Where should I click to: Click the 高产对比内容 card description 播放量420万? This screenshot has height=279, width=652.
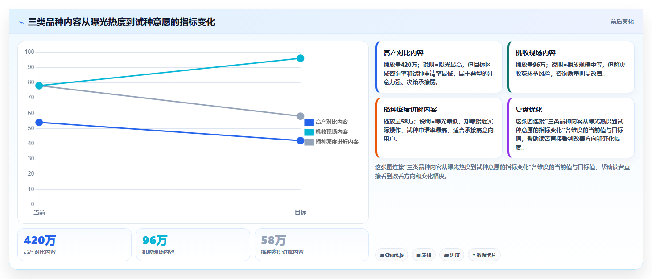pos(400,65)
